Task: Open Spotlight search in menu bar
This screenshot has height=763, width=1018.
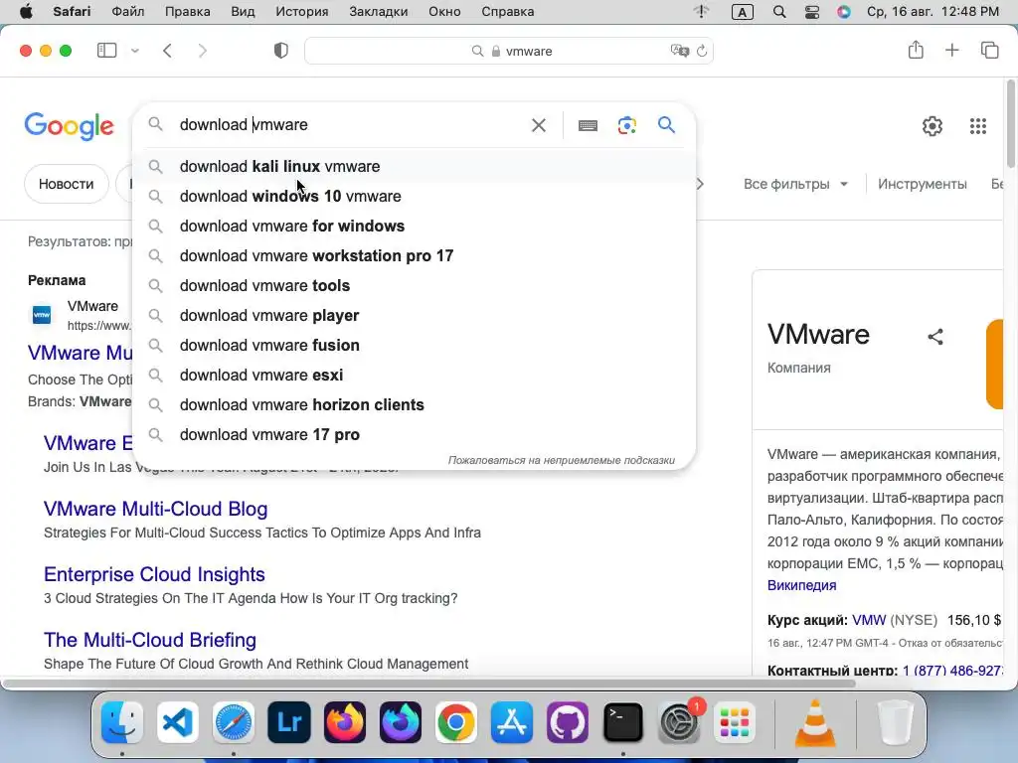Action: click(779, 12)
